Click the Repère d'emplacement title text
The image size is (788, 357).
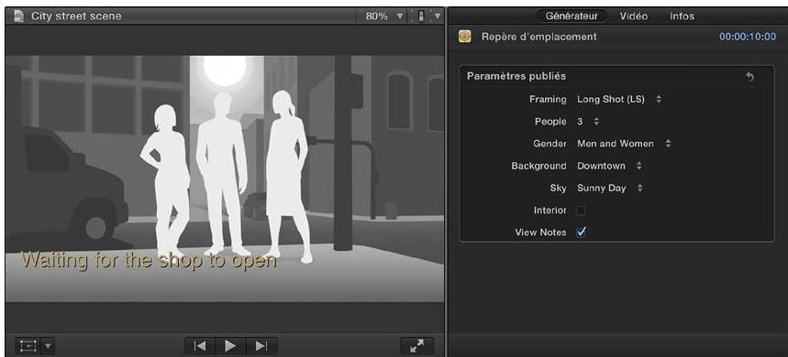(x=539, y=37)
